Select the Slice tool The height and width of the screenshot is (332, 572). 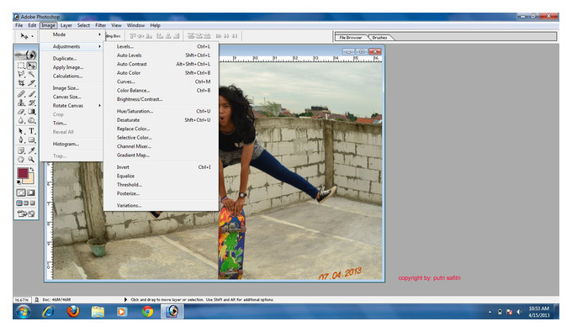pyautogui.click(x=32, y=83)
